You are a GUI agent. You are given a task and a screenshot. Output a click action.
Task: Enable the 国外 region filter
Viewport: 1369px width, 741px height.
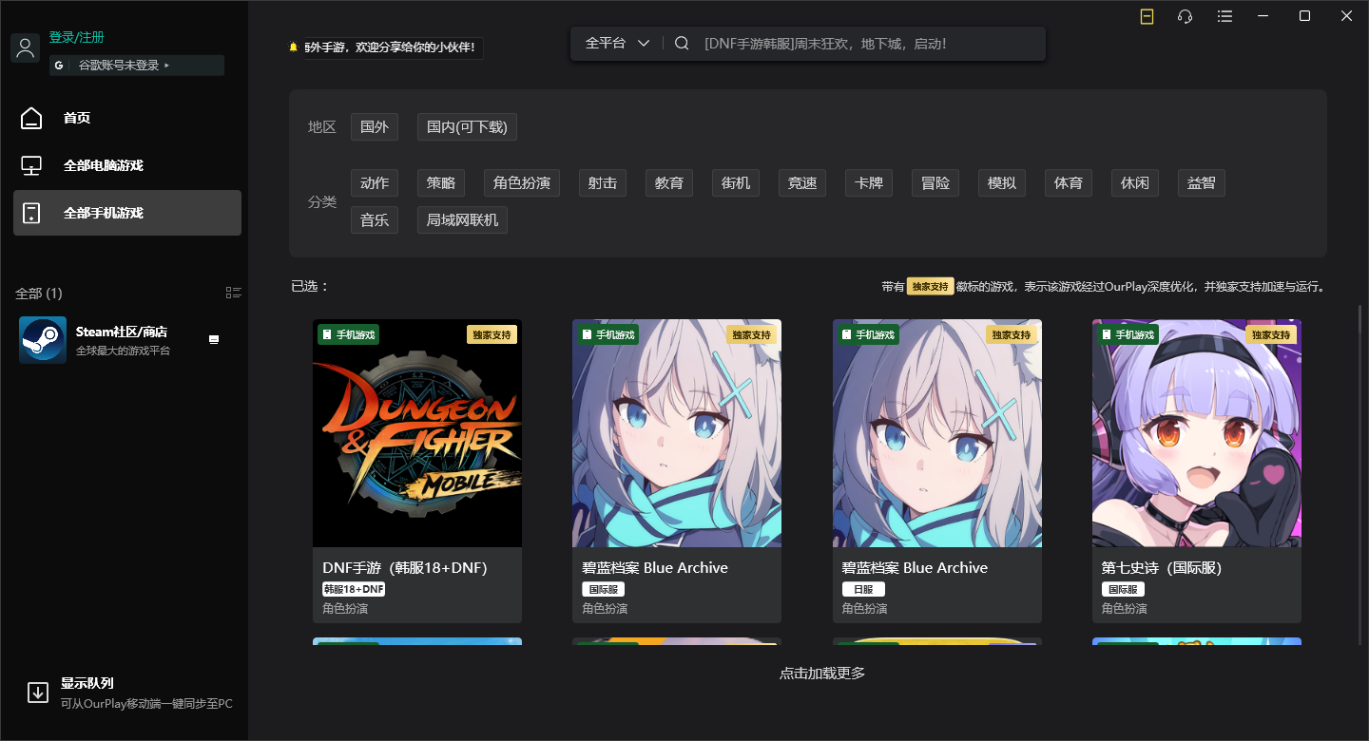click(375, 126)
